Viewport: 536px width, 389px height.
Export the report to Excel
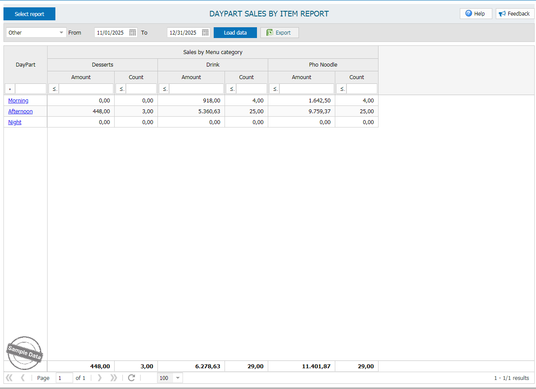[x=279, y=32]
